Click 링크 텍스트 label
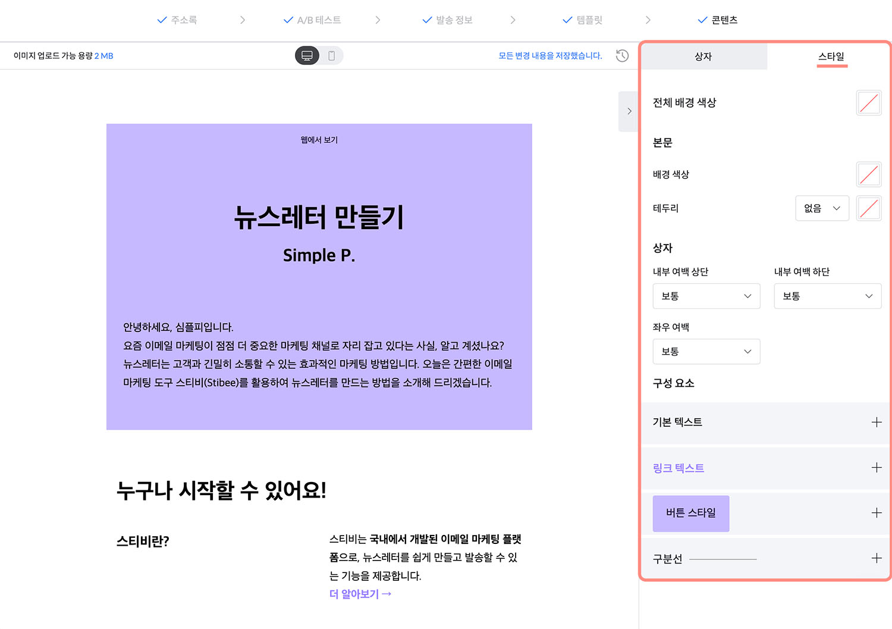The image size is (892, 629). click(x=679, y=468)
